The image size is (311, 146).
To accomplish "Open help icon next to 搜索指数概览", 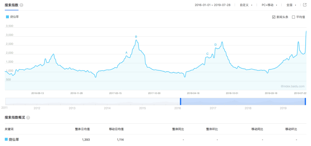I will click(x=28, y=118).
